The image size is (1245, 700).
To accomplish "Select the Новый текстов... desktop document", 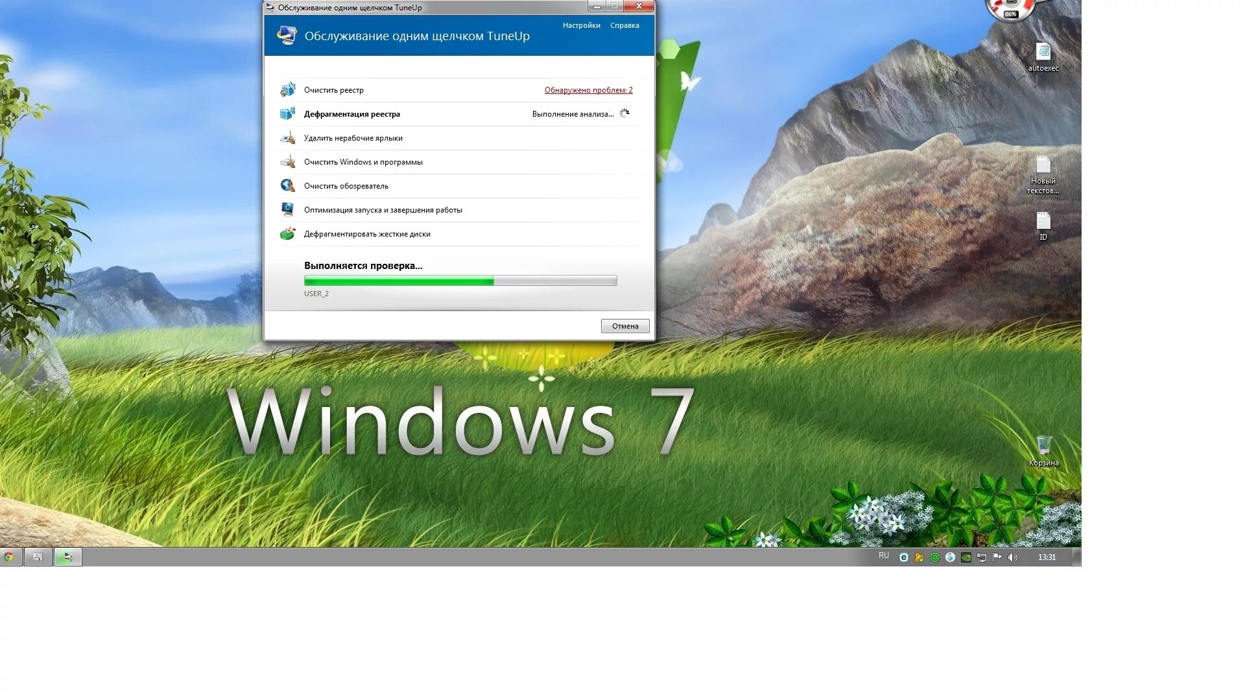I will point(1043,175).
